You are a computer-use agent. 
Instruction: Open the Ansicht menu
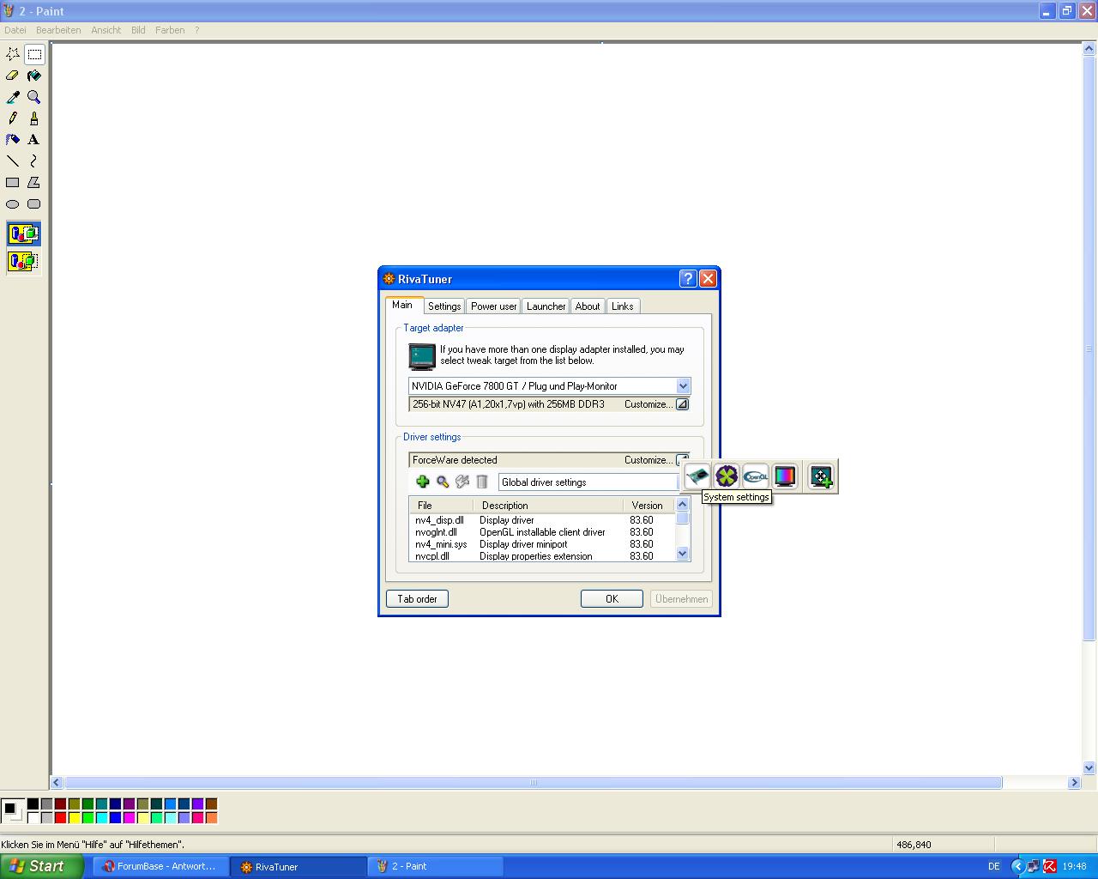tap(106, 30)
